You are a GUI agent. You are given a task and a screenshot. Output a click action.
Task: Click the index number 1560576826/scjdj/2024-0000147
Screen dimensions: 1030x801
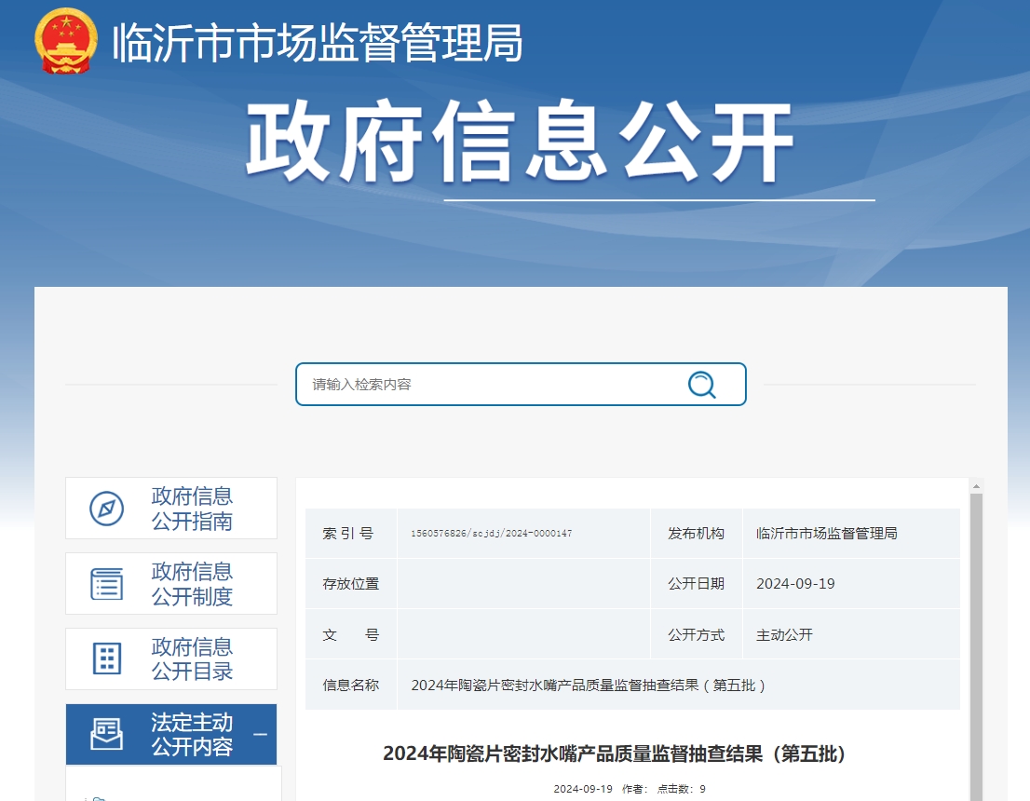pos(491,534)
